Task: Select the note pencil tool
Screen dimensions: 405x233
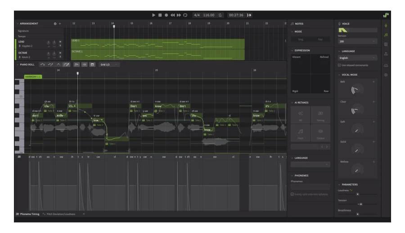Action: point(50,65)
